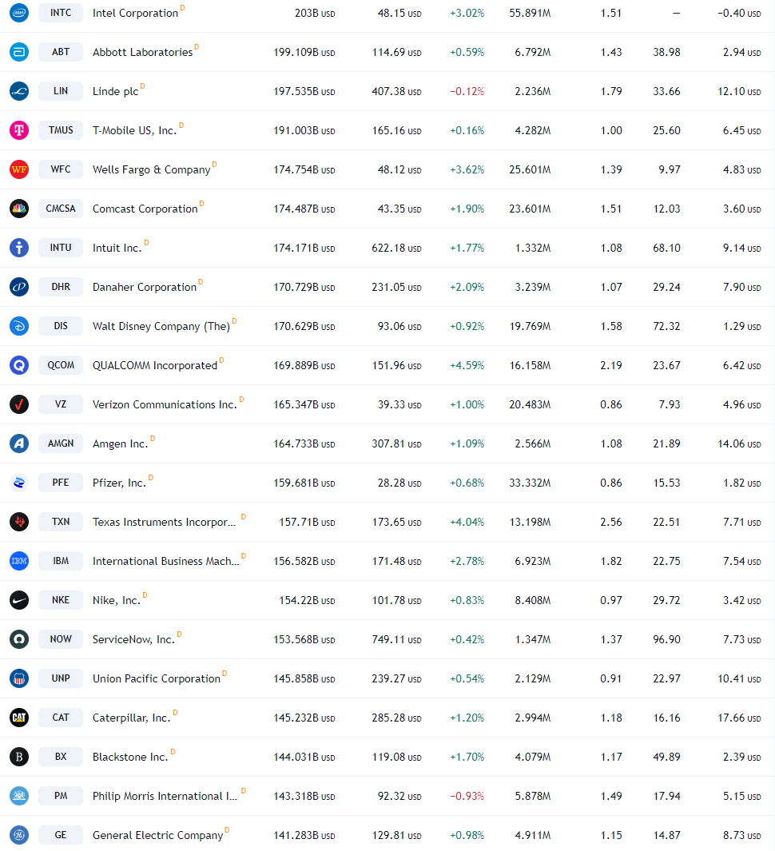Click the 407.38 USD price cell

coord(396,91)
